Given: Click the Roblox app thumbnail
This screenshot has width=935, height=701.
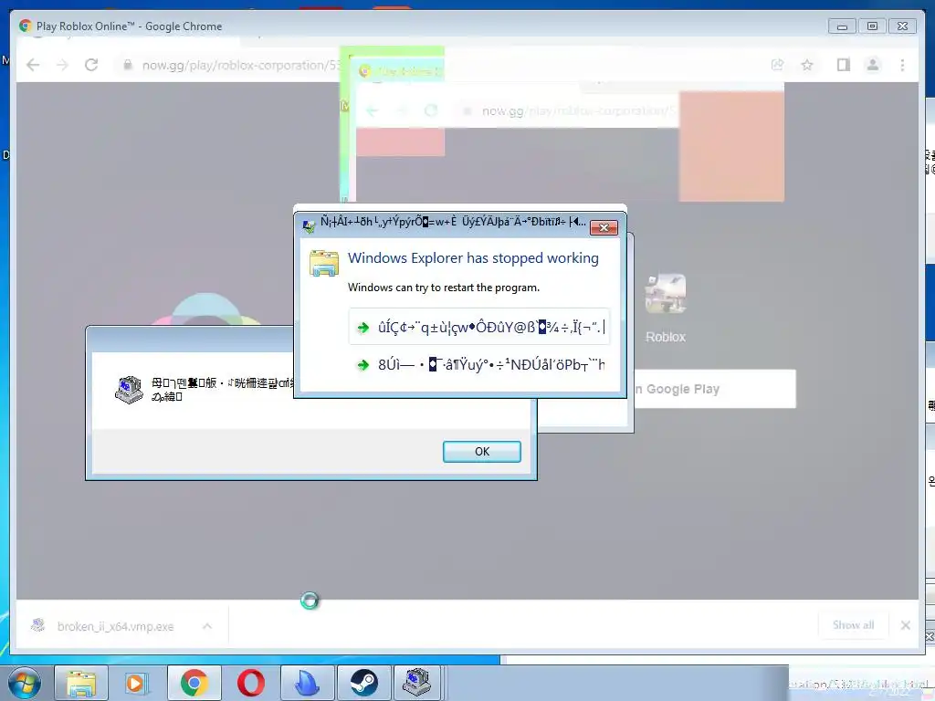Looking at the screenshot, I should click(x=666, y=293).
